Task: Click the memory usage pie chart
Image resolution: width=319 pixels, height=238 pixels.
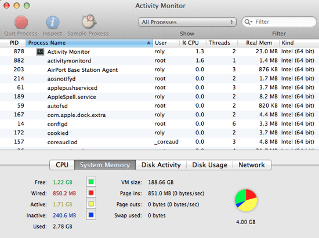Action: (x=246, y=200)
